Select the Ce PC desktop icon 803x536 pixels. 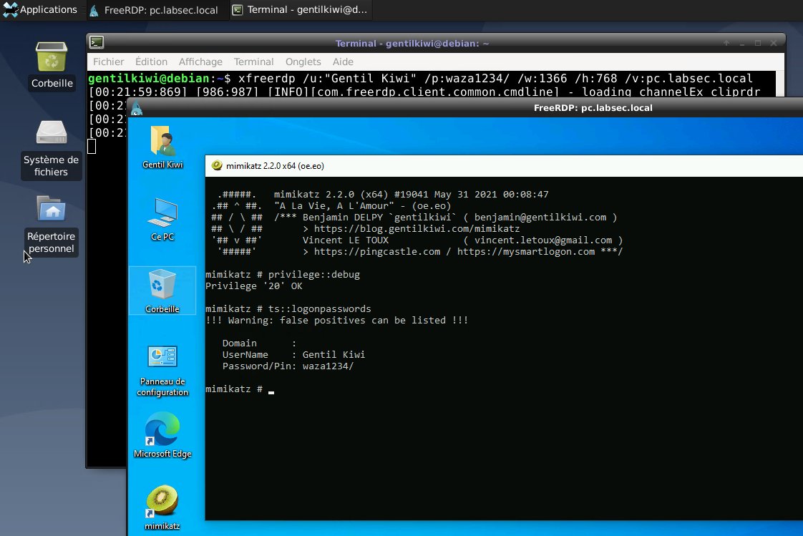coord(162,213)
